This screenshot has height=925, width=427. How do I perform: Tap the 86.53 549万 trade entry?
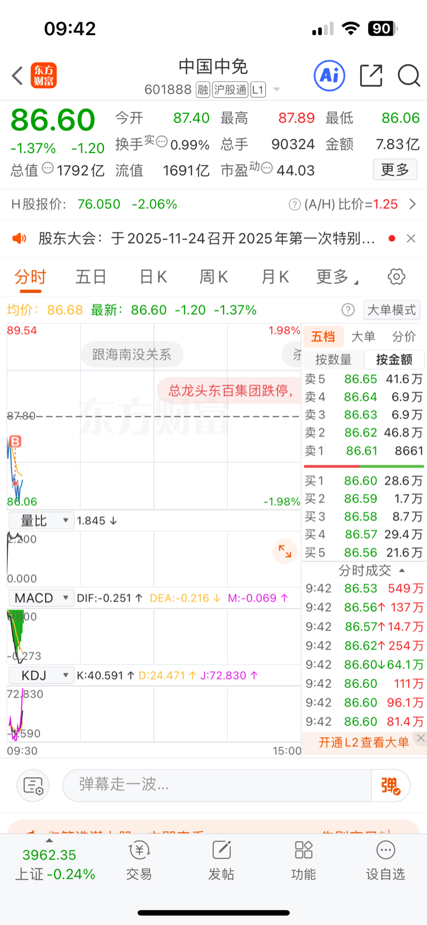(x=364, y=588)
